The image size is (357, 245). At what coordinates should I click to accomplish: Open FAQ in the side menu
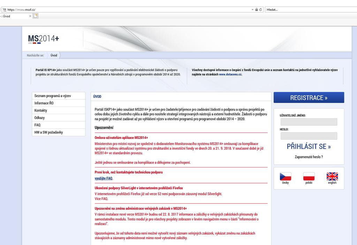59,125
